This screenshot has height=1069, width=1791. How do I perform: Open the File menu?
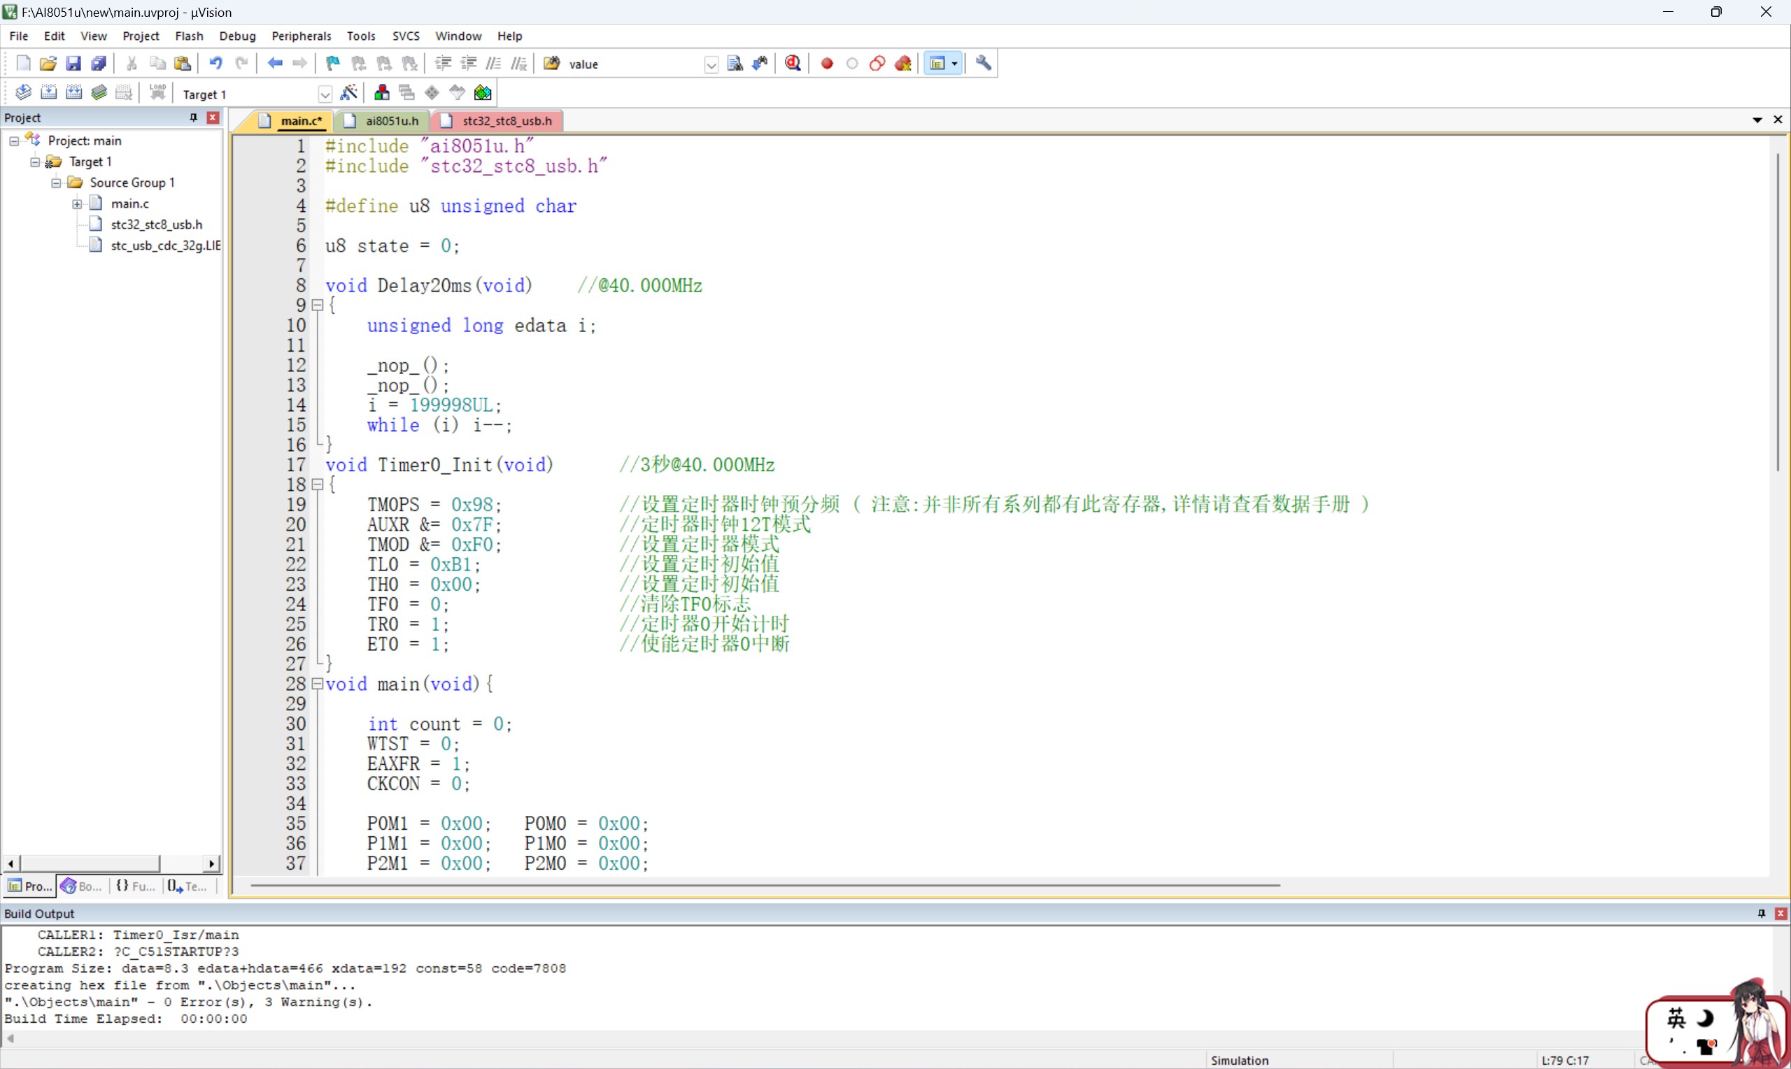19,36
